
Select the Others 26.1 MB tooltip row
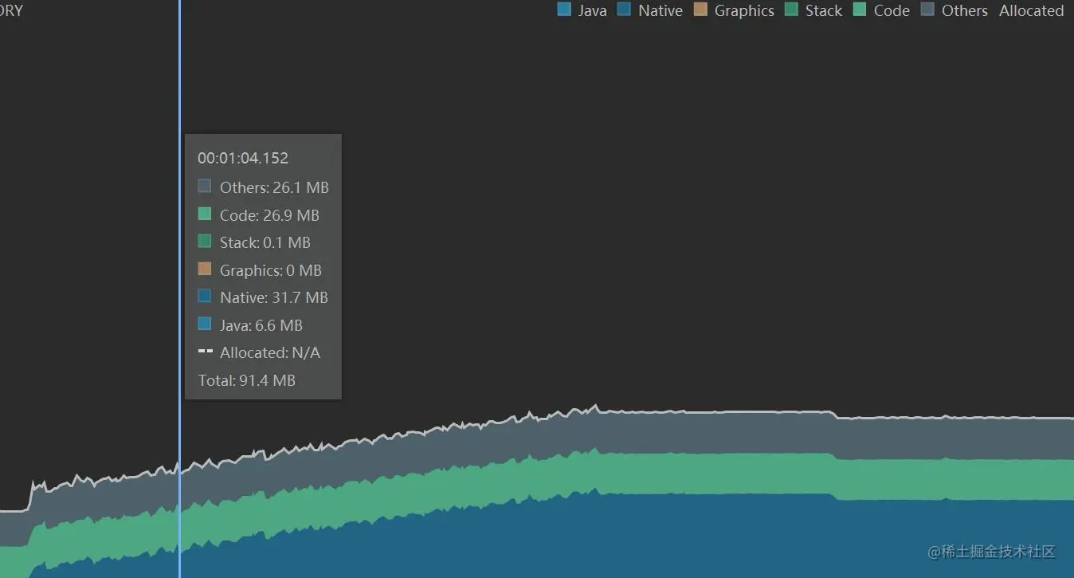(x=263, y=187)
